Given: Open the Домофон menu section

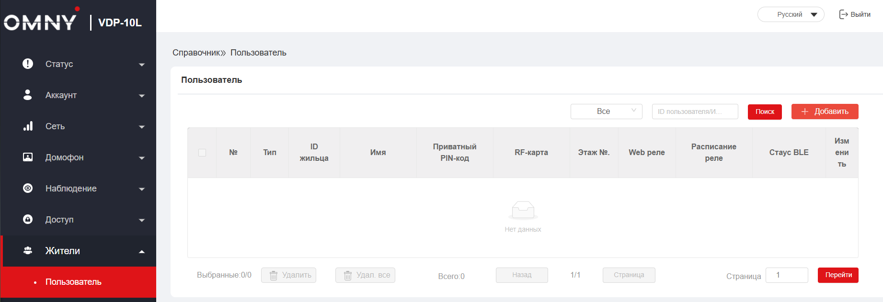Looking at the screenshot, I should pos(65,157).
